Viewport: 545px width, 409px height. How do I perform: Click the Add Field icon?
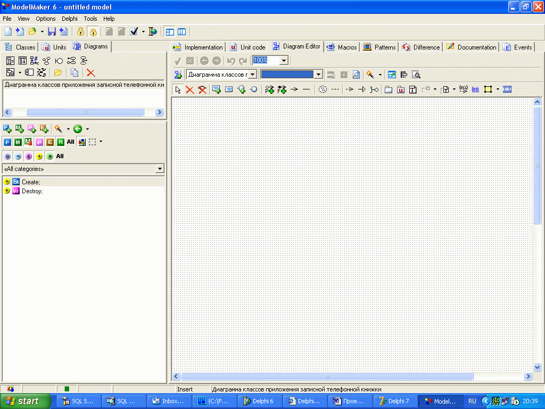coord(7,128)
